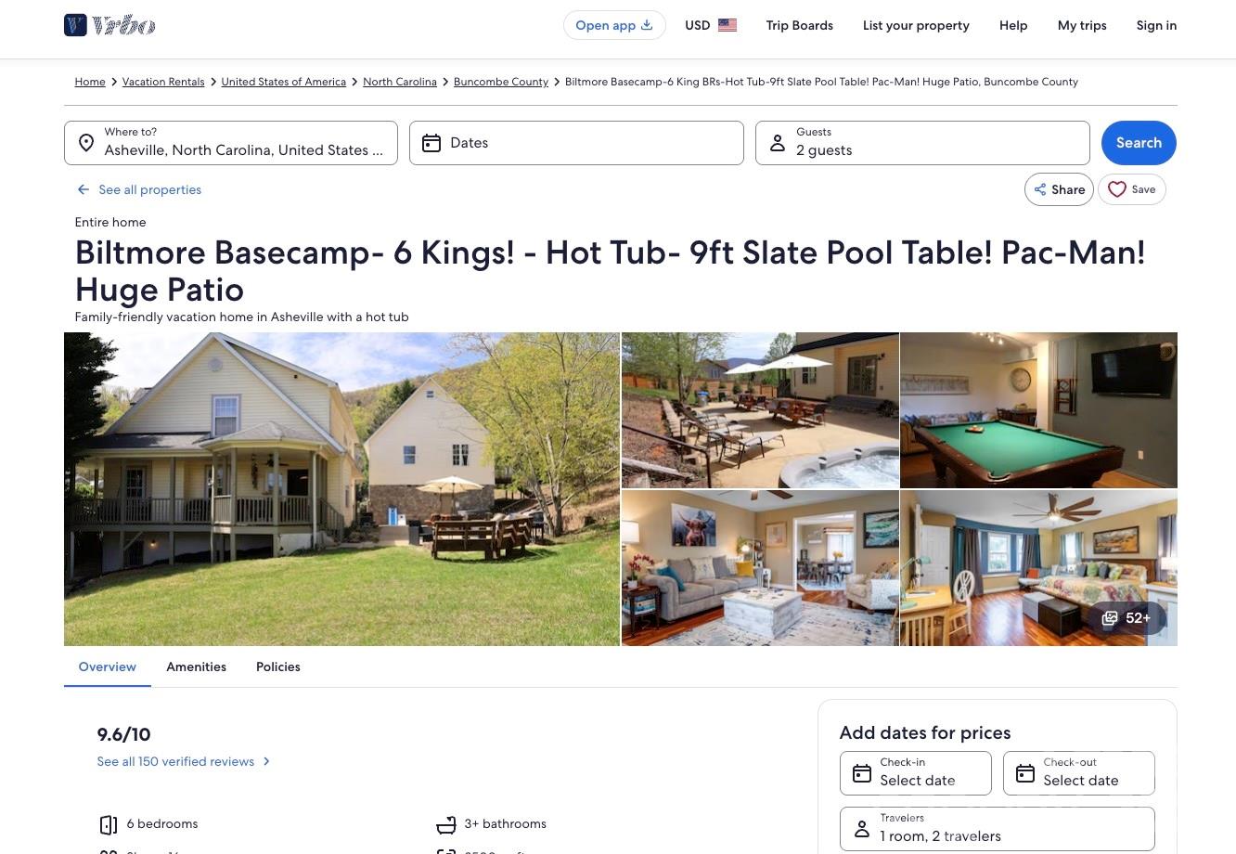Image resolution: width=1236 pixels, height=854 pixels.
Task: Open the North Carolina breadcrumb link
Action: point(400,82)
